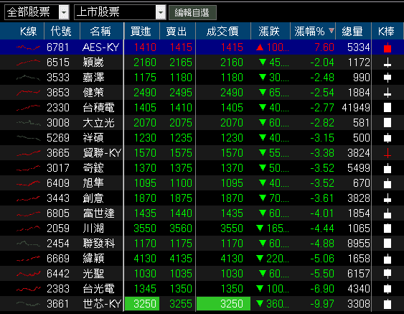Click the candlestick icon for 世芯-KY
The image size is (404, 314).
point(387,304)
